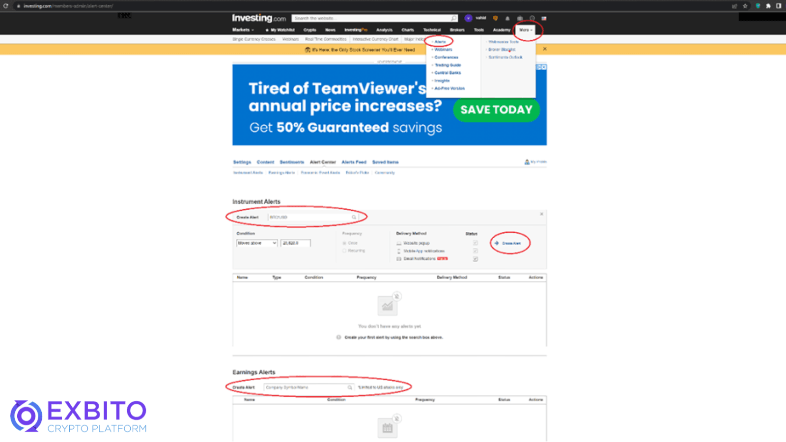Viewport: 786px width, 442px height.
Task: Click the orange shield icon in the header
Action: pyautogui.click(x=495, y=18)
